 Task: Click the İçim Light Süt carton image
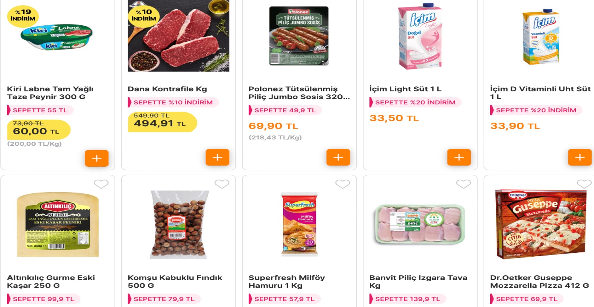(420, 36)
